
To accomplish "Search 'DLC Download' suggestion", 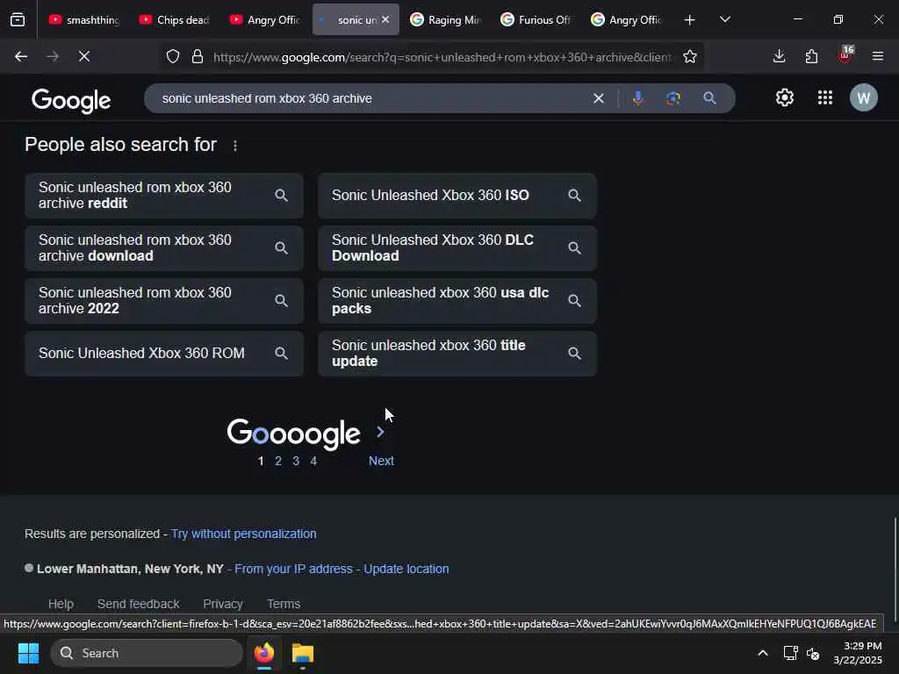I will point(457,248).
